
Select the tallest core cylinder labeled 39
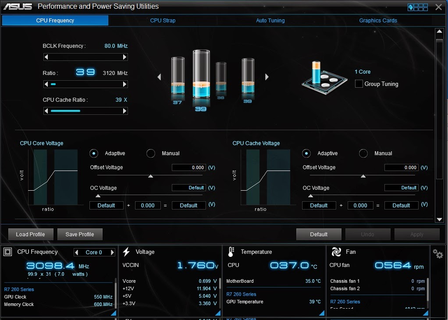point(201,75)
